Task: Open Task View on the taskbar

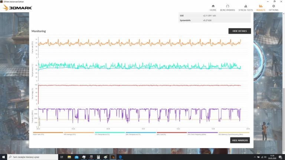Action: click(61, 157)
